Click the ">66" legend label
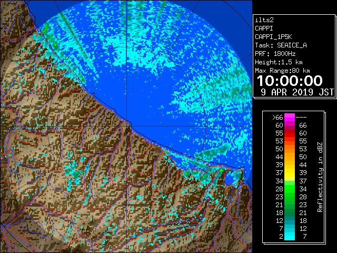 277,118
